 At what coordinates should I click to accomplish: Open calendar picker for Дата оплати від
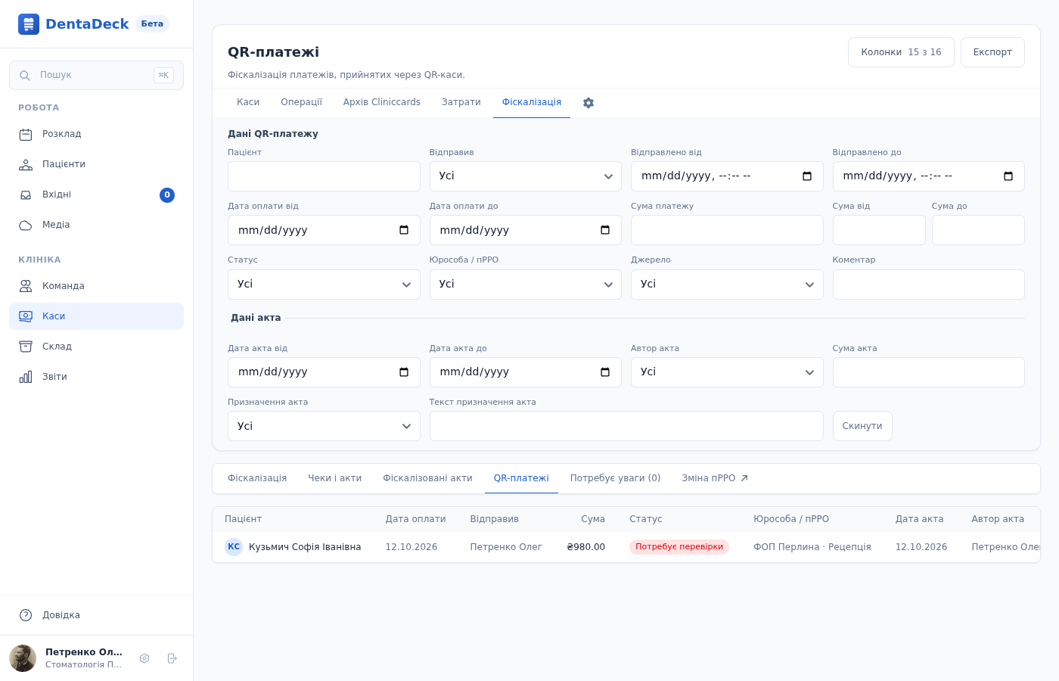[404, 230]
